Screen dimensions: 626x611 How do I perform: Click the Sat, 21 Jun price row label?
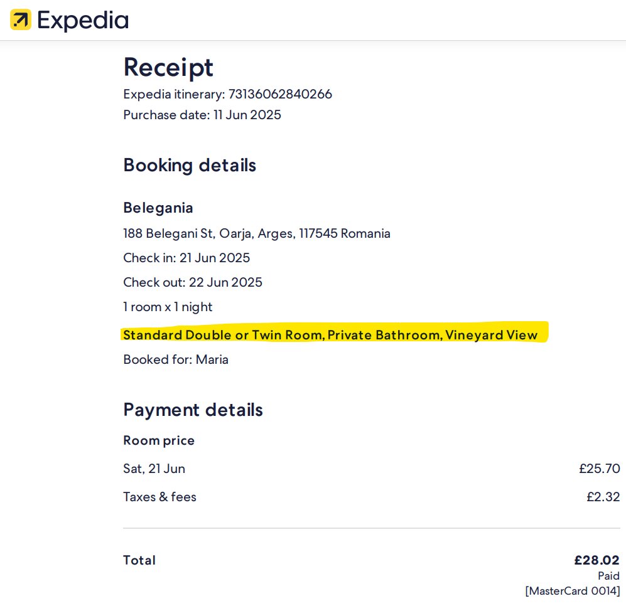click(x=154, y=469)
